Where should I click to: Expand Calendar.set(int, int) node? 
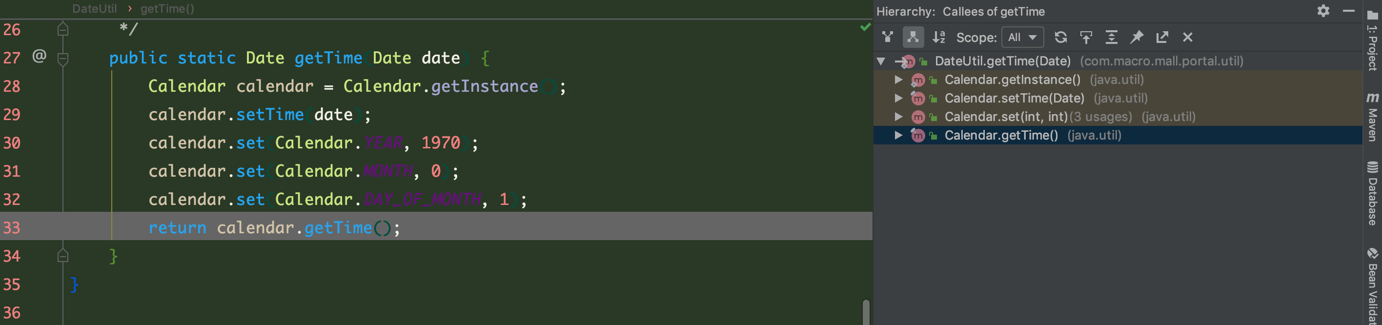[898, 116]
